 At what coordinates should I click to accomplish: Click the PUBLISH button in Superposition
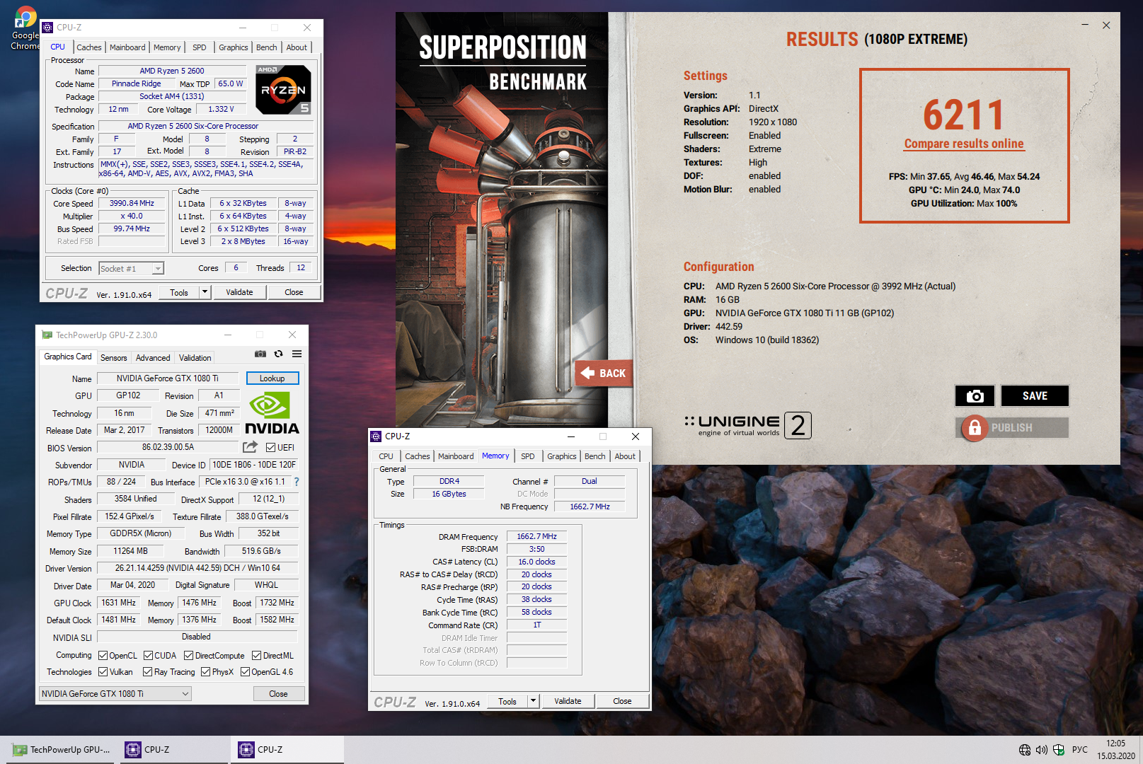[1012, 428]
